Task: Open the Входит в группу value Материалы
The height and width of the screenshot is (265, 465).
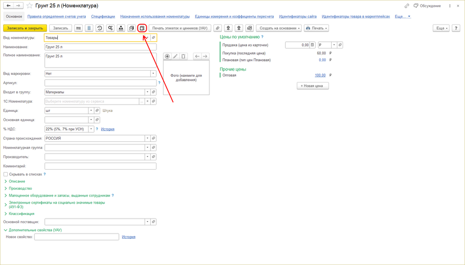Action: click(x=153, y=92)
